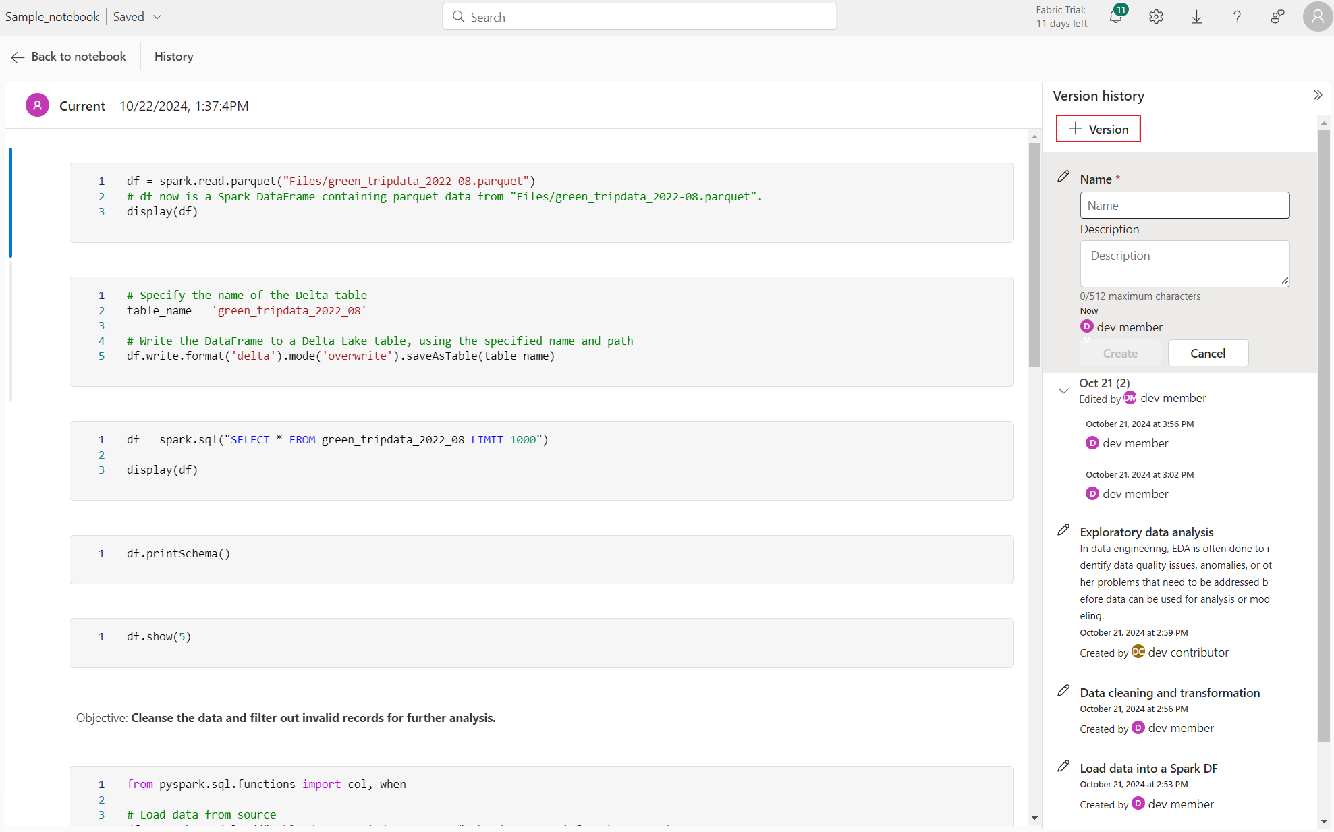The image size is (1334, 832).
Task: Collapse the Version history side panel
Action: point(1318,95)
